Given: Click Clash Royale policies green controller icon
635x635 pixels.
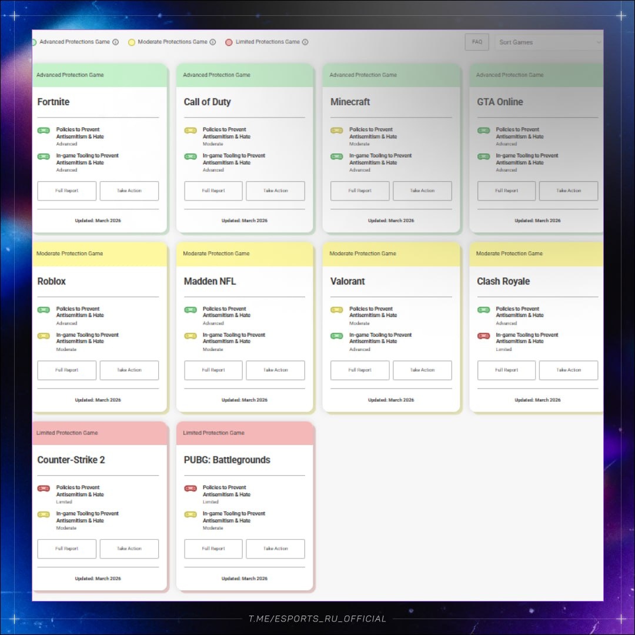Looking at the screenshot, I should click(x=483, y=310).
